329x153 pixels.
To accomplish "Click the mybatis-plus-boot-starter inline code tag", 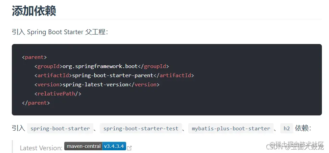I will tap(231, 128).
